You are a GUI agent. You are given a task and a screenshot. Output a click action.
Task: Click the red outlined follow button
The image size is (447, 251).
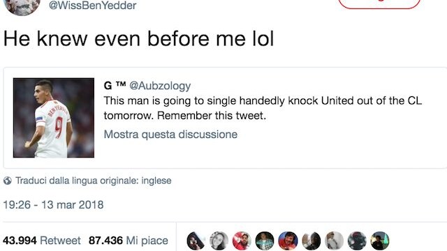[x=379, y=3]
